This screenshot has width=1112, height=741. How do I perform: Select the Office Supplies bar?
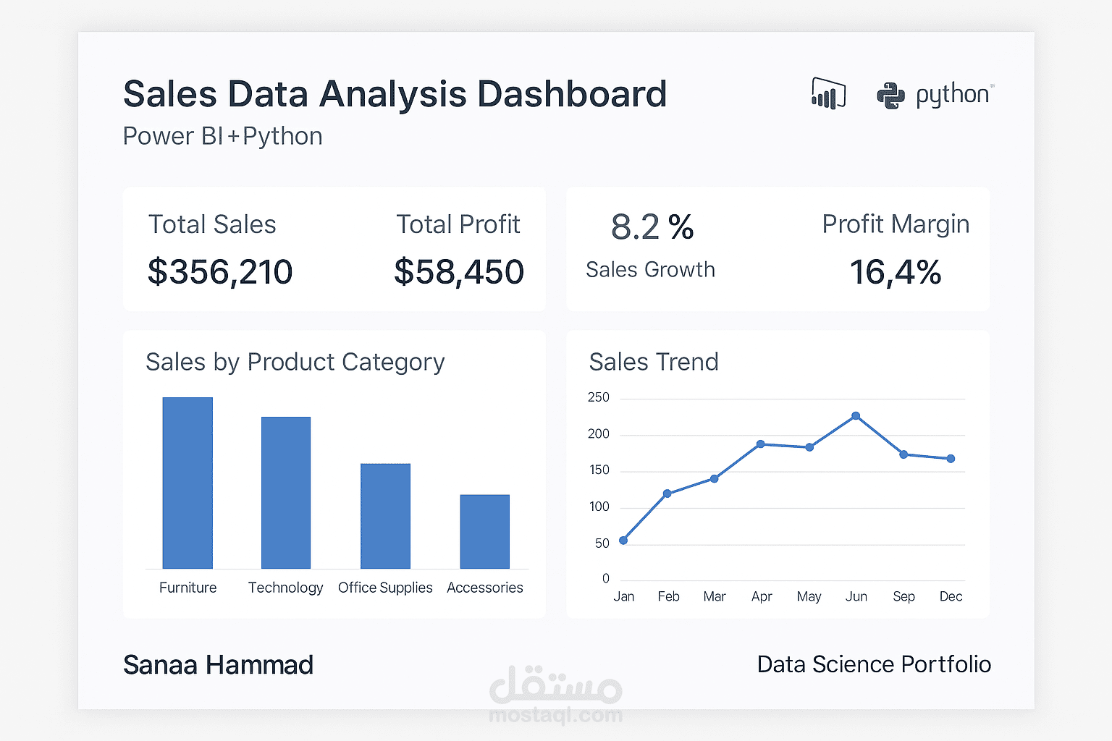tap(385, 516)
